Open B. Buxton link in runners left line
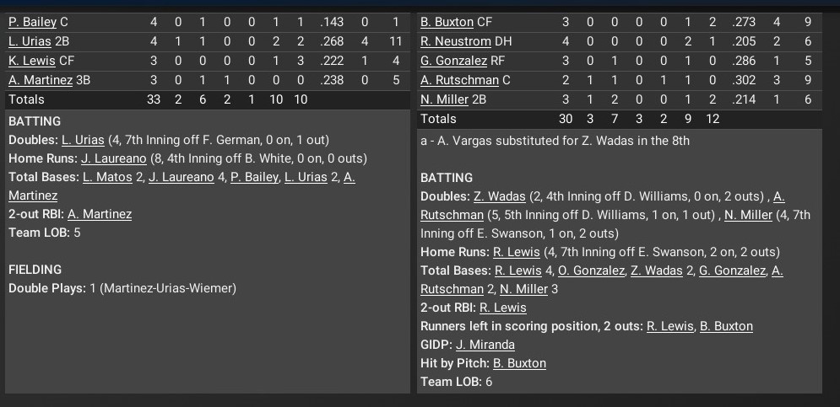Viewport: 840px width, 407px height. pos(726,326)
